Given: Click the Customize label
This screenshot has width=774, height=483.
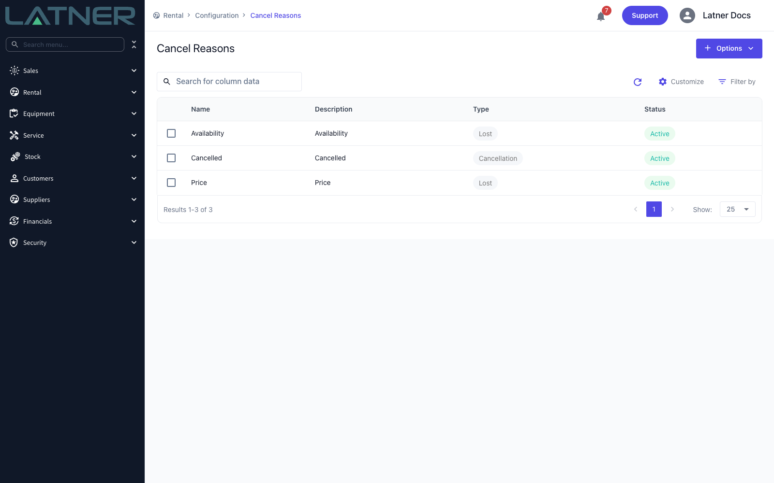Looking at the screenshot, I should click(x=687, y=82).
